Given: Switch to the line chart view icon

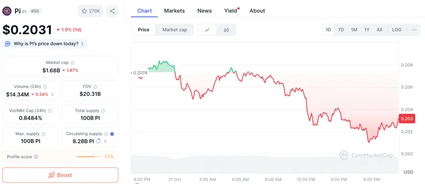Looking at the screenshot, I should (207, 30).
